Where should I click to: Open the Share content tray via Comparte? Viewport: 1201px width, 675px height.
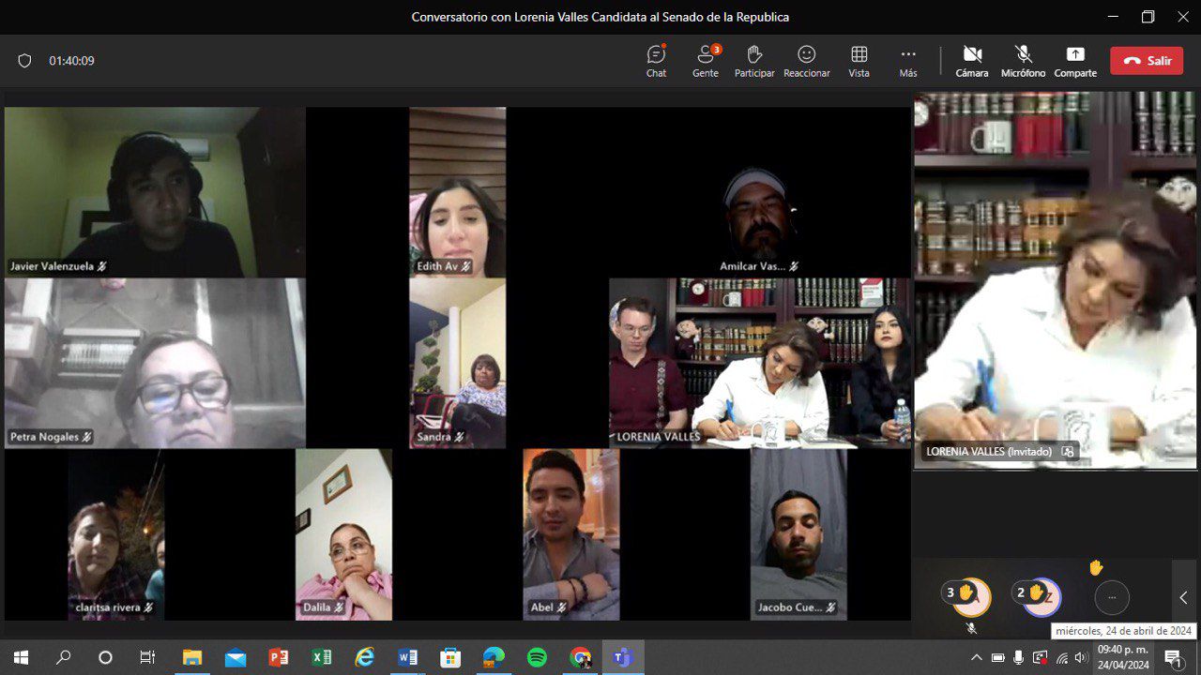click(x=1074, y=61)
